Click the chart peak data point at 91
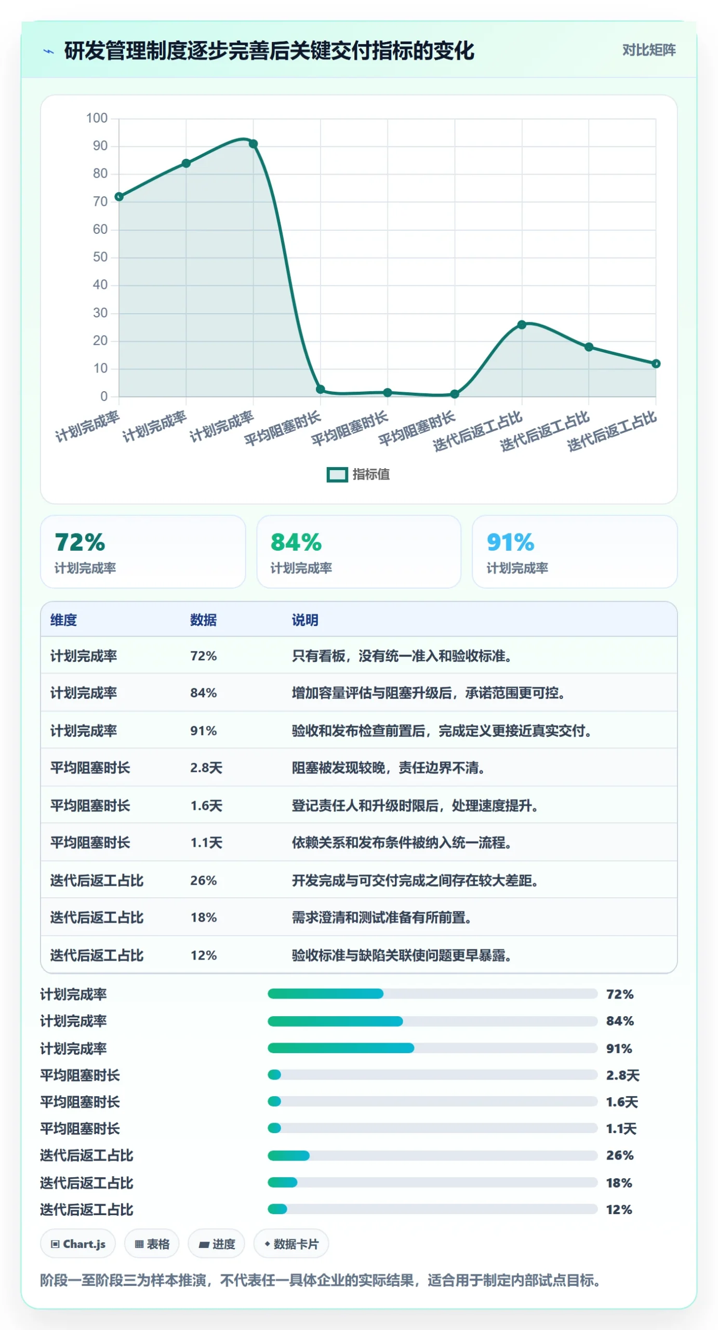The image size is (718, 1330). click(253, 144)
